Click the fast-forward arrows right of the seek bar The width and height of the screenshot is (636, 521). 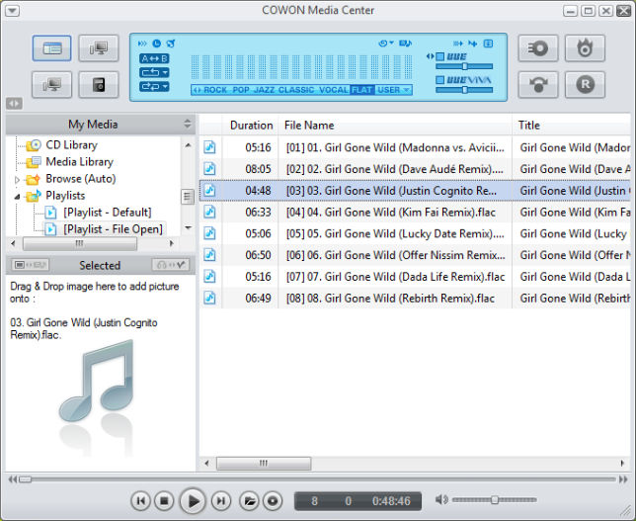(x=623, y=479)
